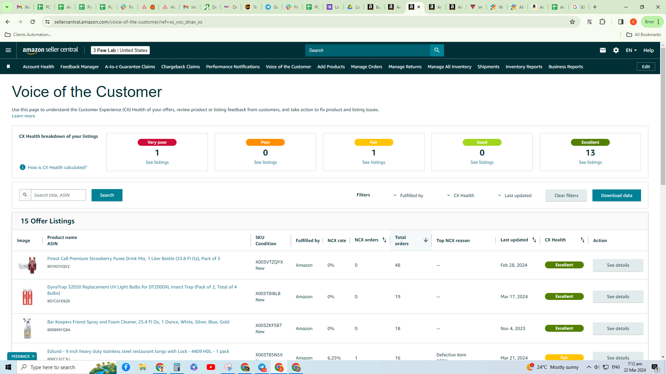
Task: Show hidden system tray icons
Action: point(589,367)
